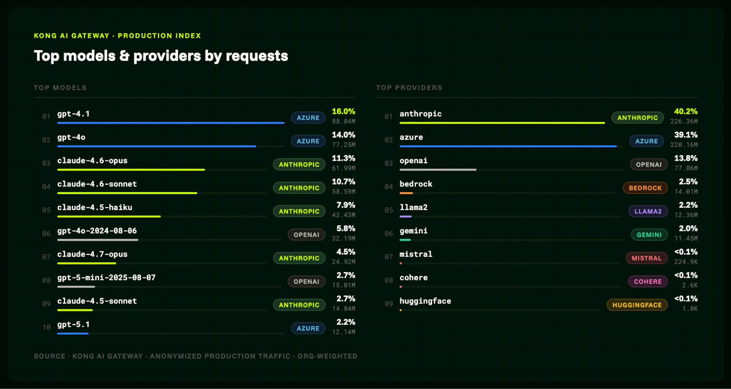Viewport: 731px width, 389px height.
Task: Click the 77.25M request count
Action: tap(344, 145)
